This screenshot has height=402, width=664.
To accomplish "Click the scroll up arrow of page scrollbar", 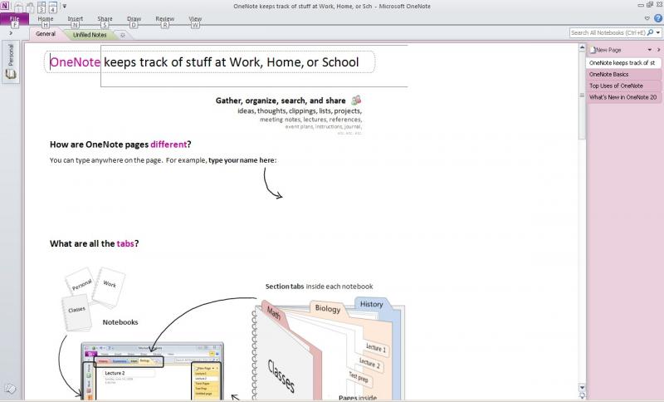I will [x=582, y=48].
